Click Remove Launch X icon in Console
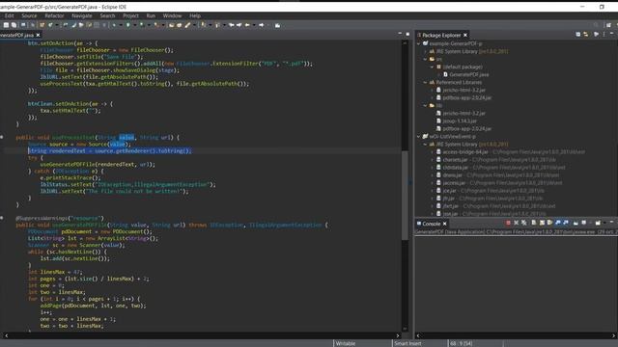 516,223
